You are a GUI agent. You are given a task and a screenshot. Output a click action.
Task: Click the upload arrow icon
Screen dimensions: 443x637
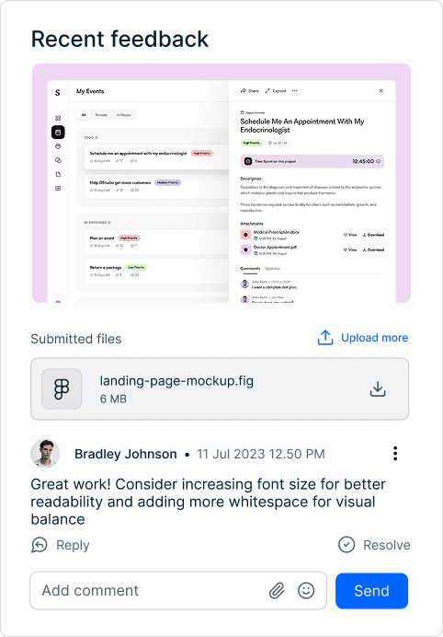coord(325,338)
